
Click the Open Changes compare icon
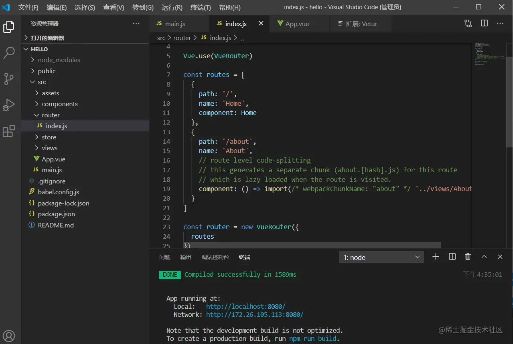pos(468,24)
